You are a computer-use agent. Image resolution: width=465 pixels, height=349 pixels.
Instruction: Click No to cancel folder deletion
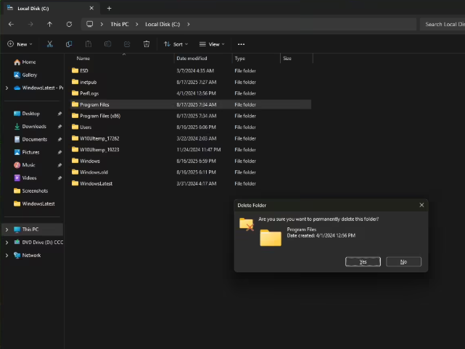coord(403,261)
